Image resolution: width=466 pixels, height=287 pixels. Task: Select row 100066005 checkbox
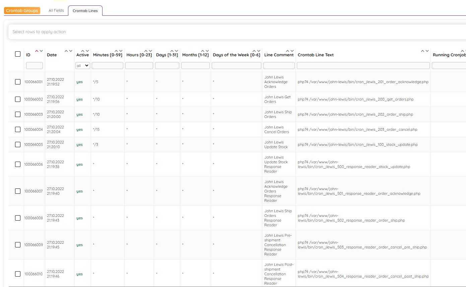18,145
